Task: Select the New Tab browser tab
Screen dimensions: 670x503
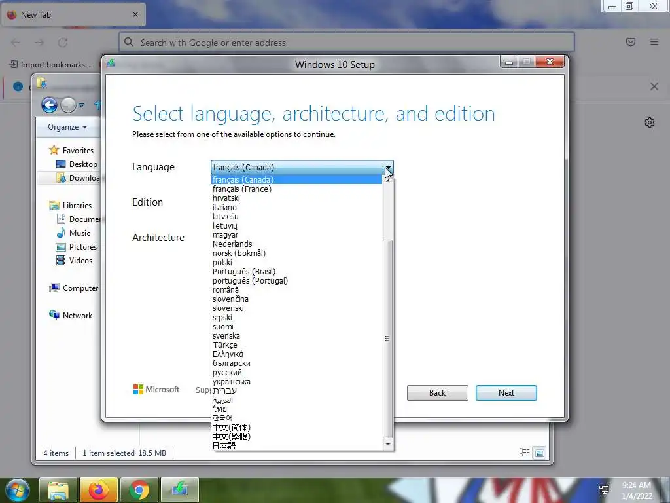Action: [73, 15]
